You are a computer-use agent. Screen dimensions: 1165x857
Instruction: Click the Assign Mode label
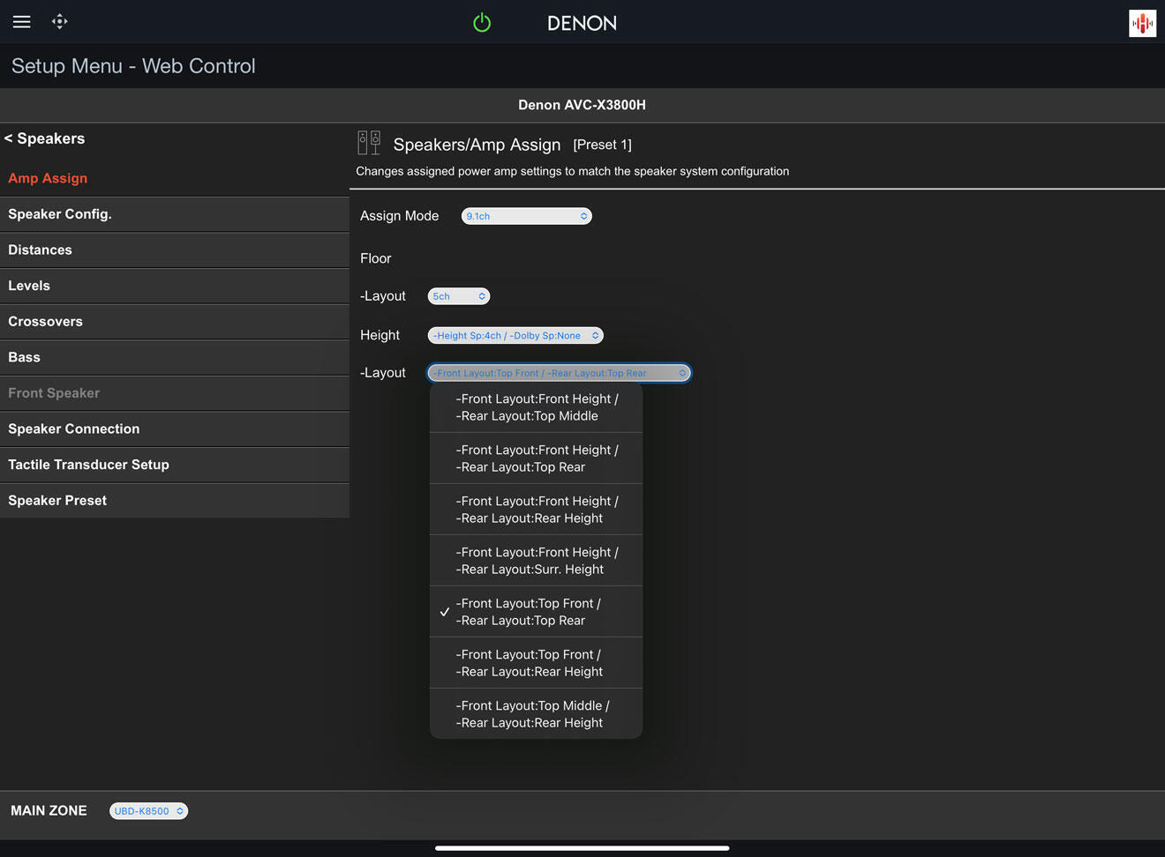[x=399, y=216]
